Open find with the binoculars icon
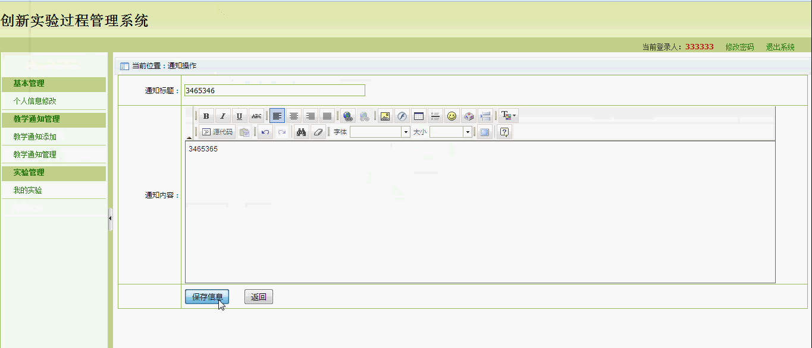Screen dimensions: 812x348 click(x=302, y=132)
